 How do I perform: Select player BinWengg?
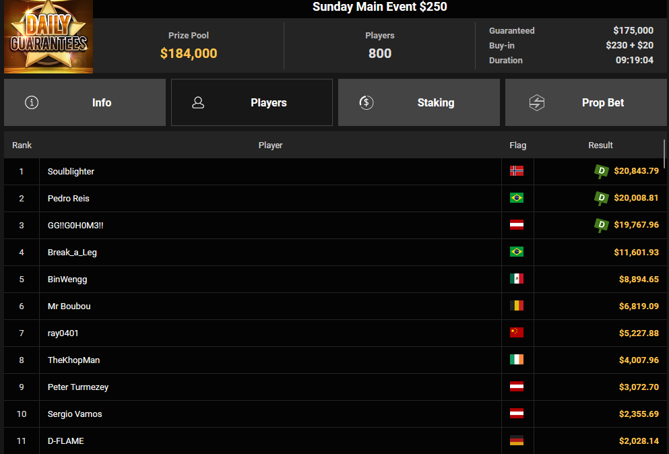(67, 279)
